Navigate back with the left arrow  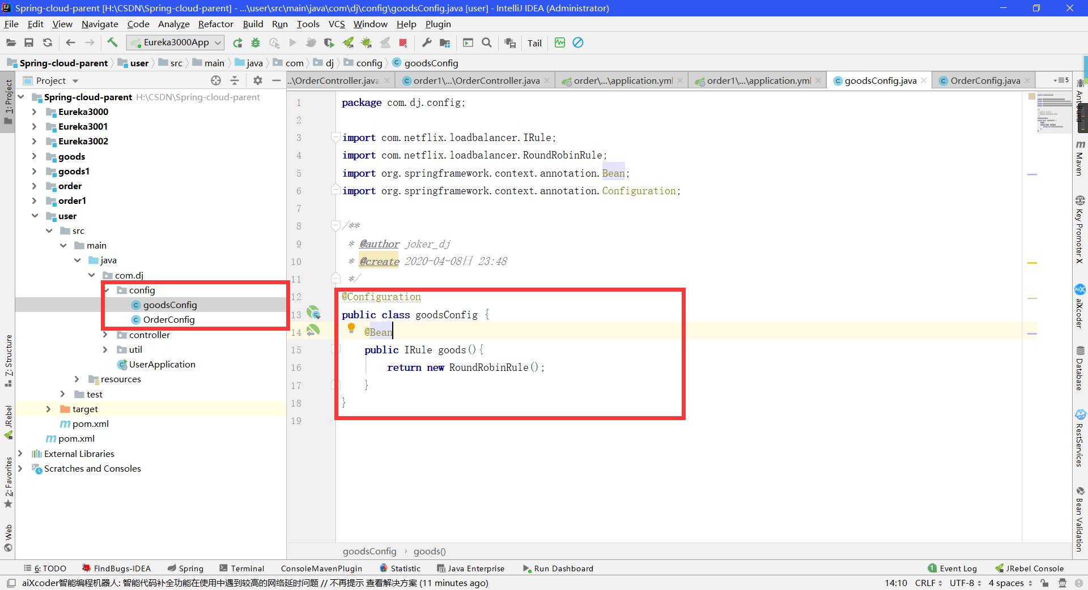click(x=70, y=42)
